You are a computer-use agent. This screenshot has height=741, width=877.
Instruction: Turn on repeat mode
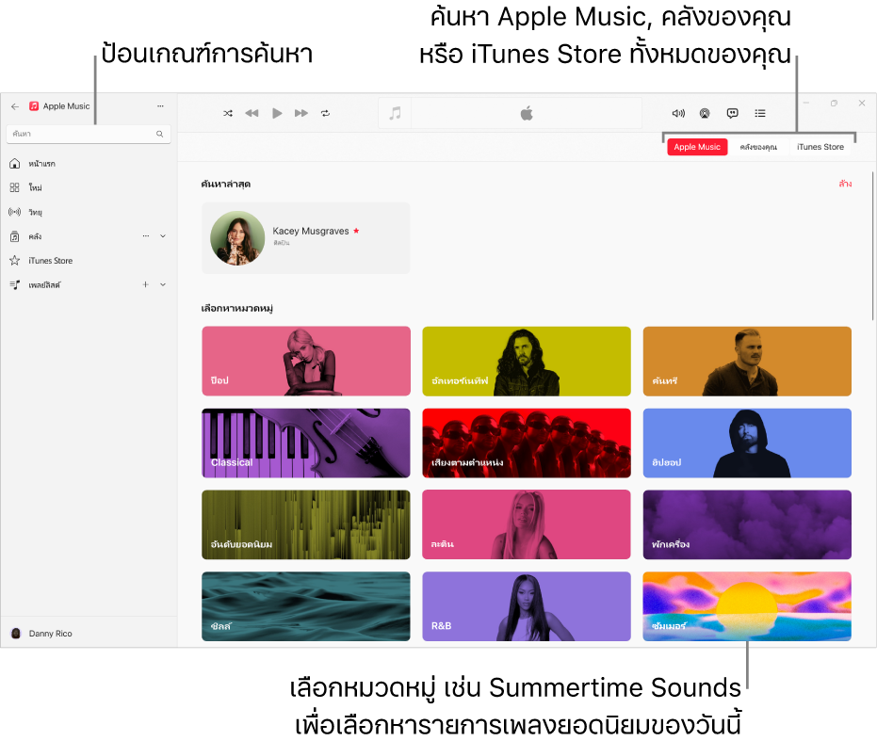coord(326,113)
